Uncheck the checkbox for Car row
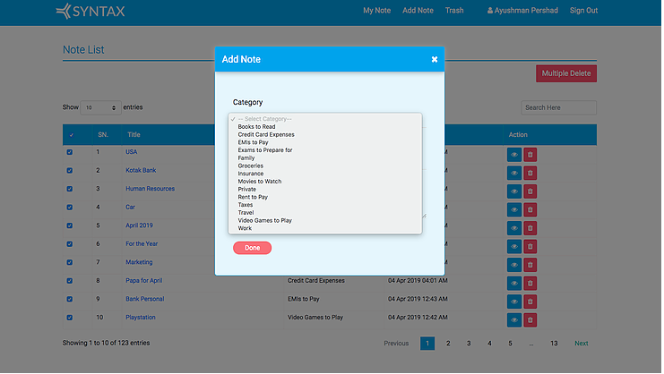This screenshot has width=664, height=374. click(70, 207)
